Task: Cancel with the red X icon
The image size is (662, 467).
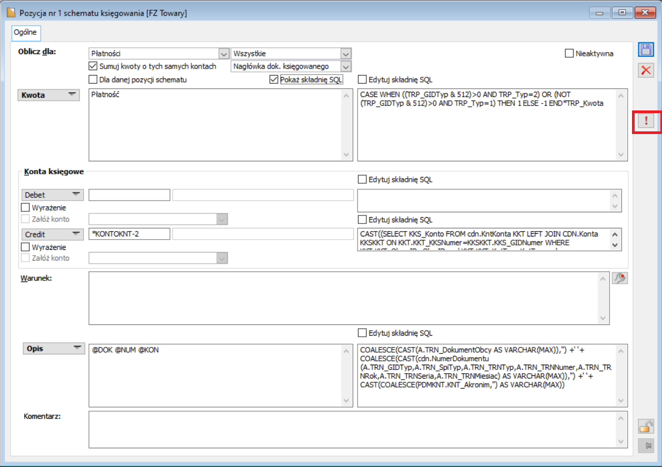Action: coord(646,70)
